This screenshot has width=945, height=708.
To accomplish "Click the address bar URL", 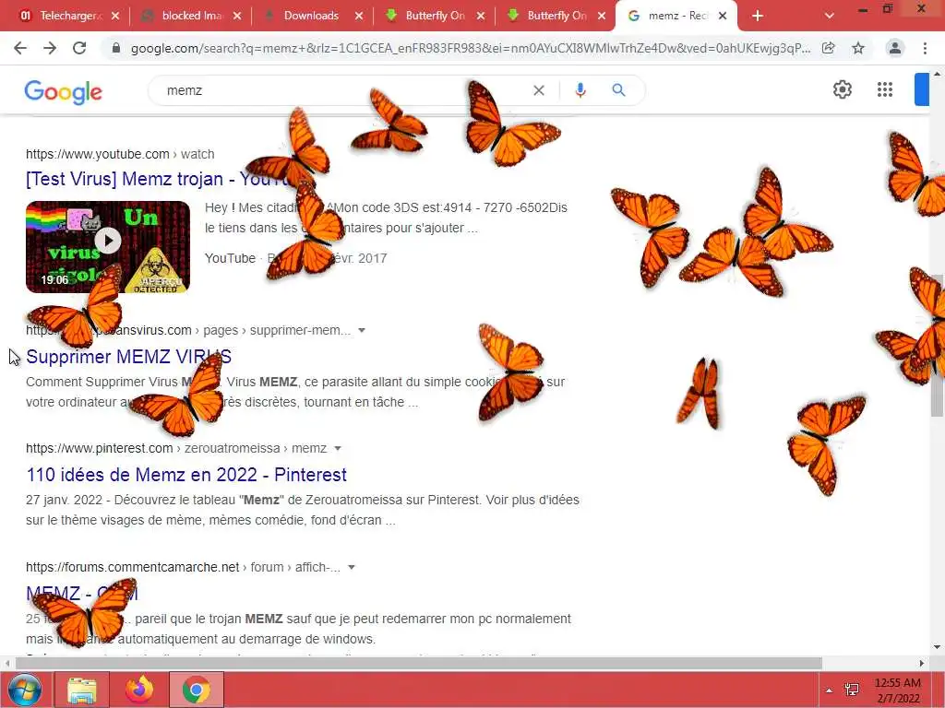I will [470, 48].
